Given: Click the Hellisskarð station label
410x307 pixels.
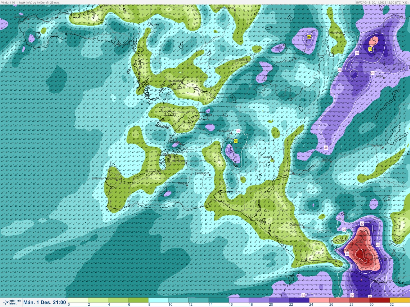Looking at the screenshot, I should click(x=202, y=173).
